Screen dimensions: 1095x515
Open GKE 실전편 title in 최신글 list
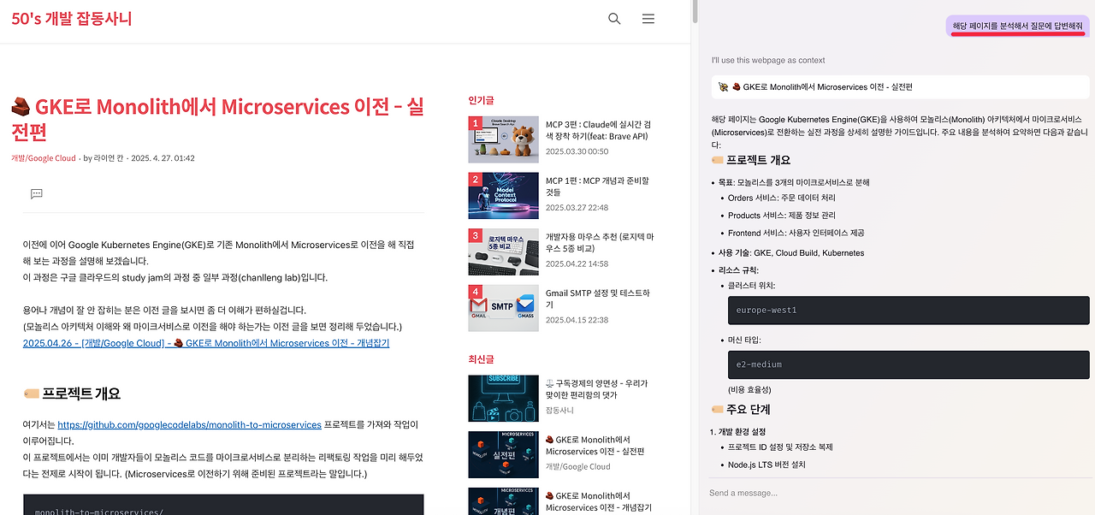point(595,445)
